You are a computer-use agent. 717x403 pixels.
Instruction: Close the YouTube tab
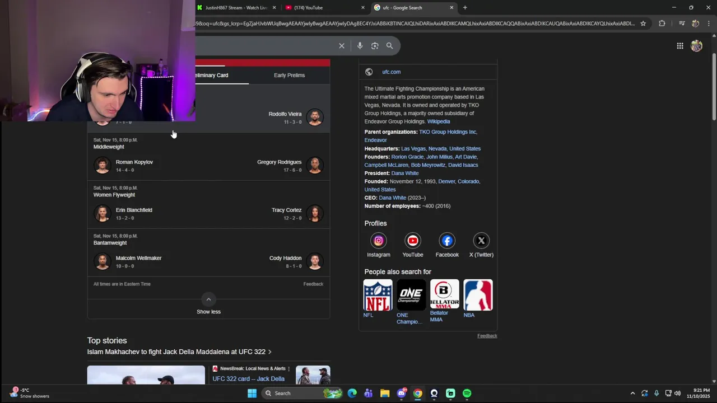(x=363, y=7)
